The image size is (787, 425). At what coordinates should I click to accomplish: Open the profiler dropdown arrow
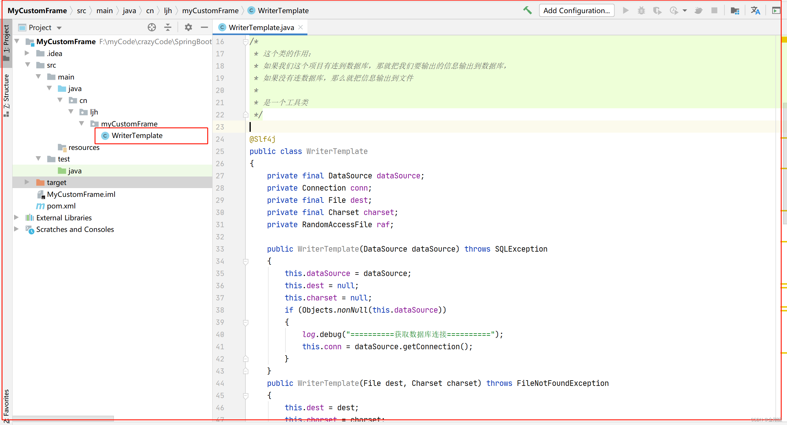tap(685, 11)
